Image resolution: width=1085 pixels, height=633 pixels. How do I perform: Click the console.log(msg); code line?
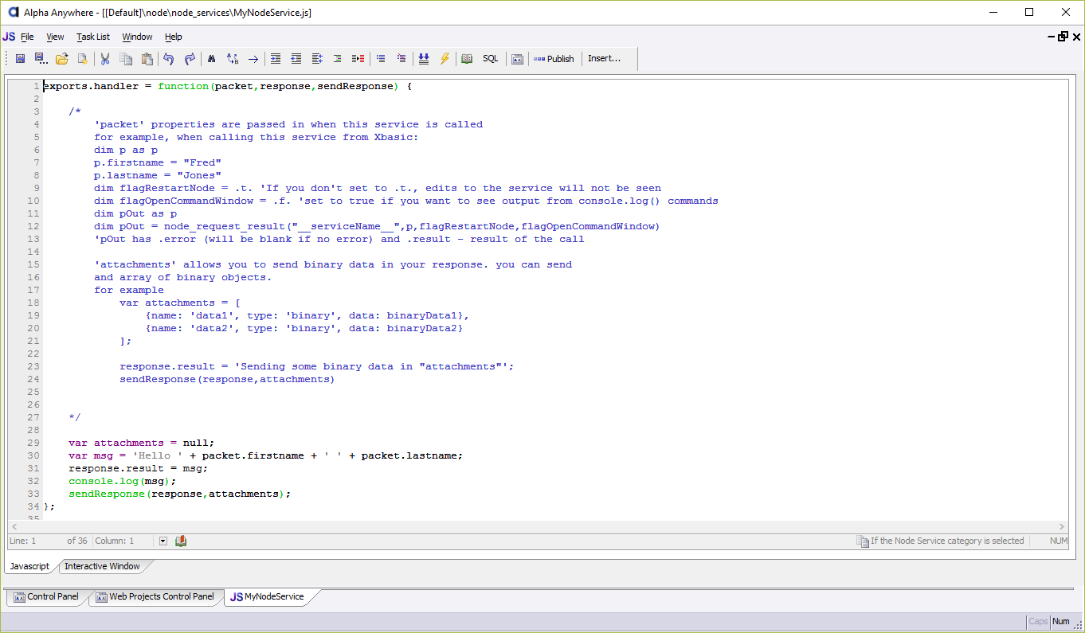pos(122,481)
